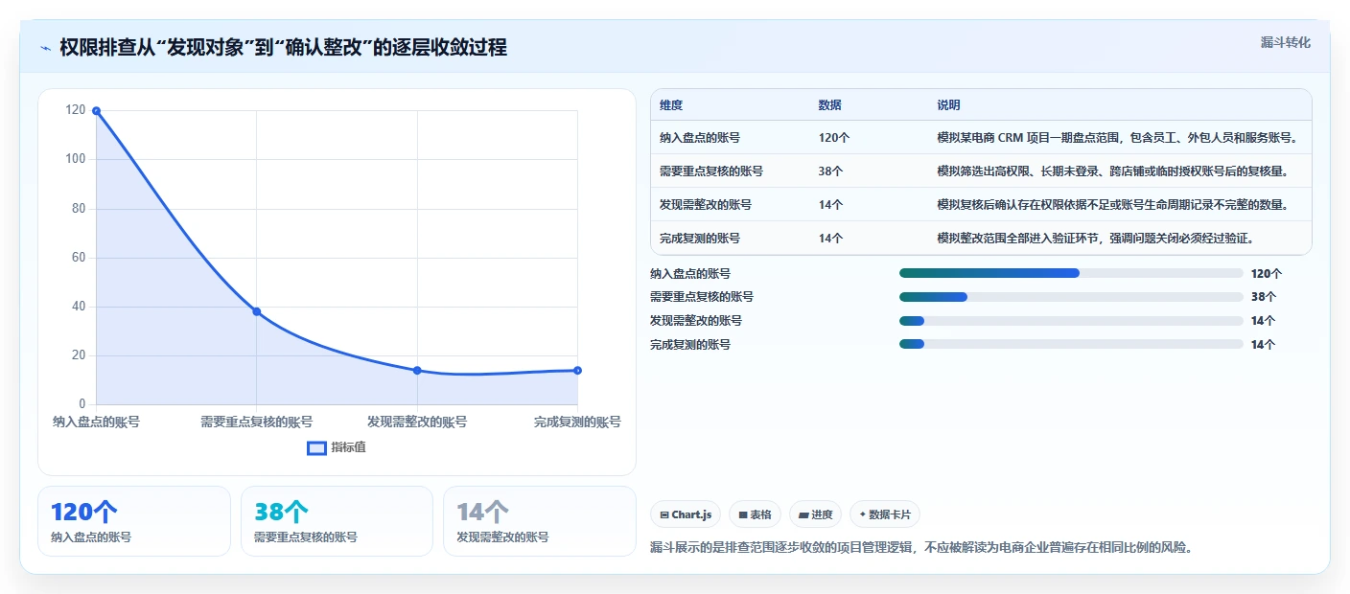Click the line chart point above 完成复测的账号
This screenshot has width=1350, height=594.
tap(577, 370)
